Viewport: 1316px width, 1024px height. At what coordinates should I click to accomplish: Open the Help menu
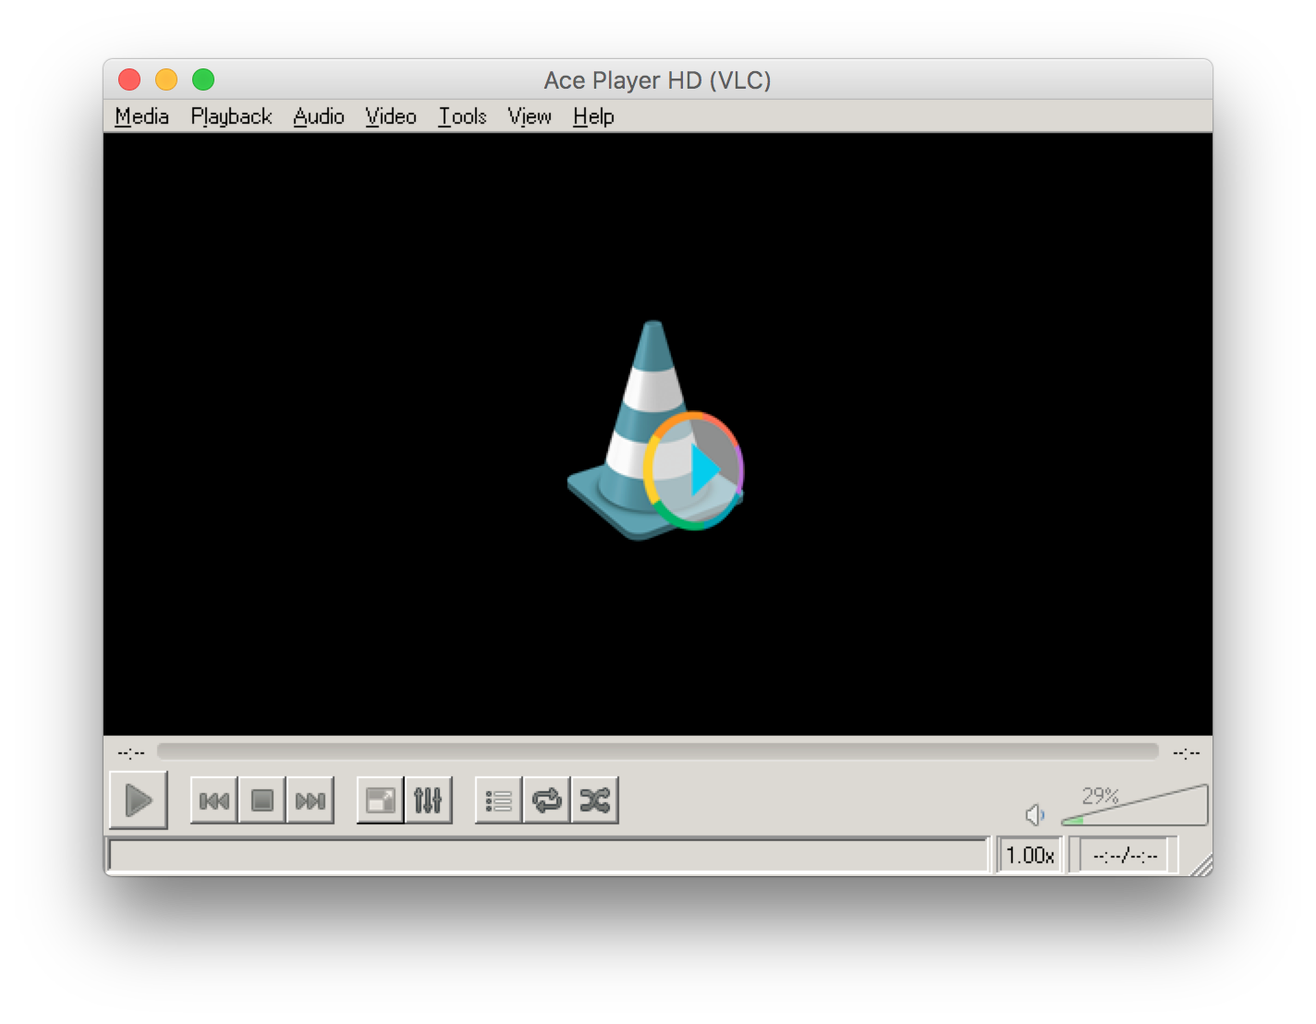(593, 116)
